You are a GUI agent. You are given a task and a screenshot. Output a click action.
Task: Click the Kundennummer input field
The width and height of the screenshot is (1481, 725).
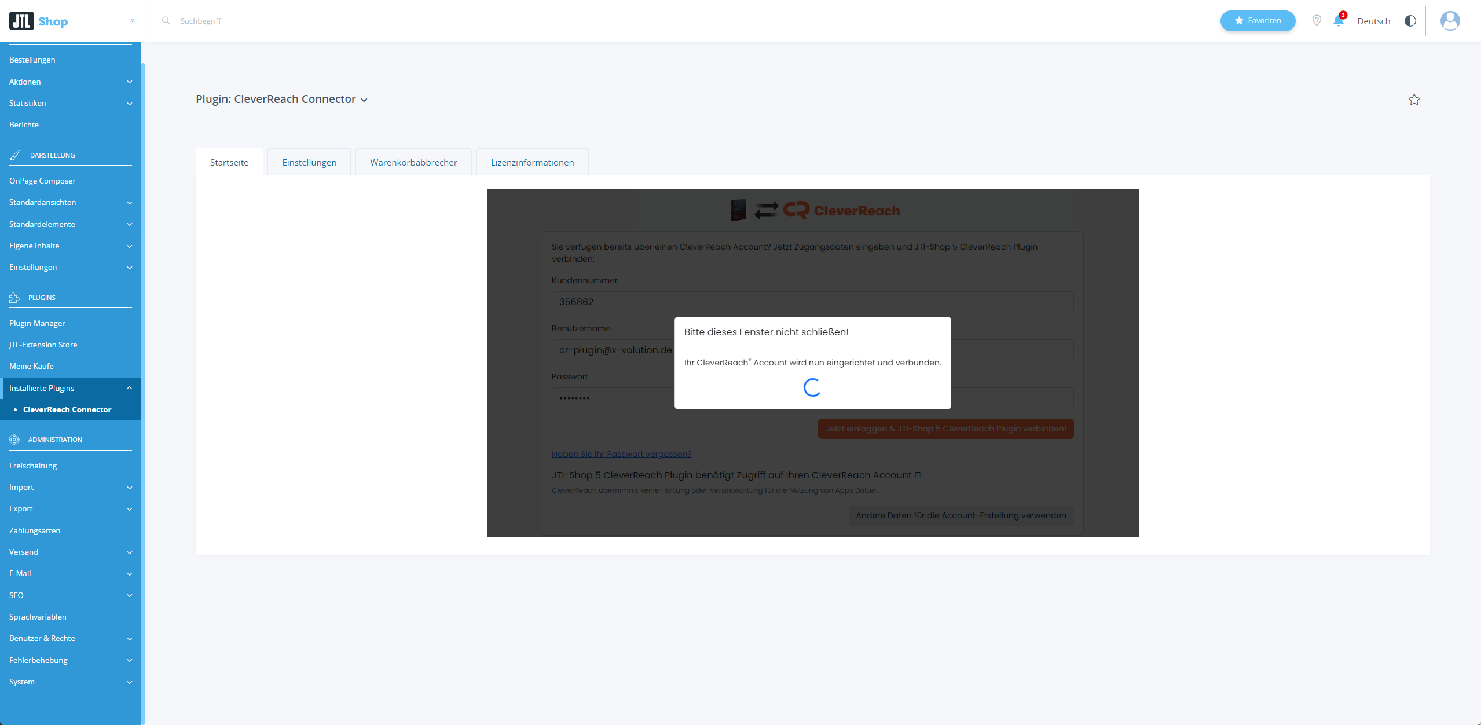(812, 302)
